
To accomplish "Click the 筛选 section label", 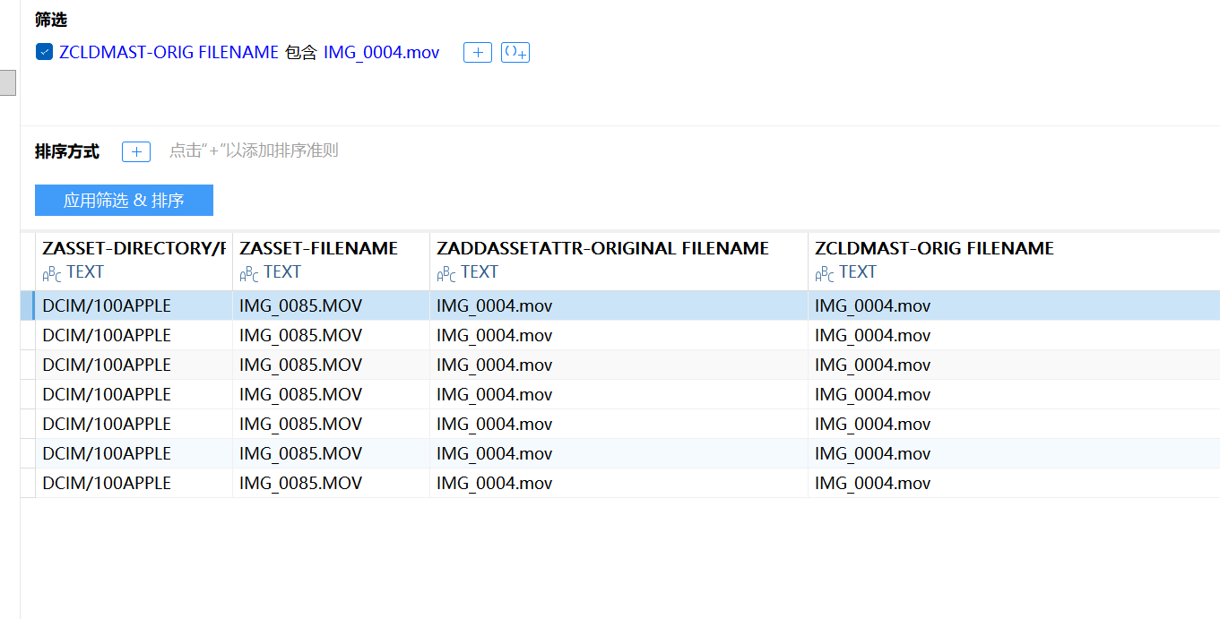I will pyautogui.click(x=51, y=20).
